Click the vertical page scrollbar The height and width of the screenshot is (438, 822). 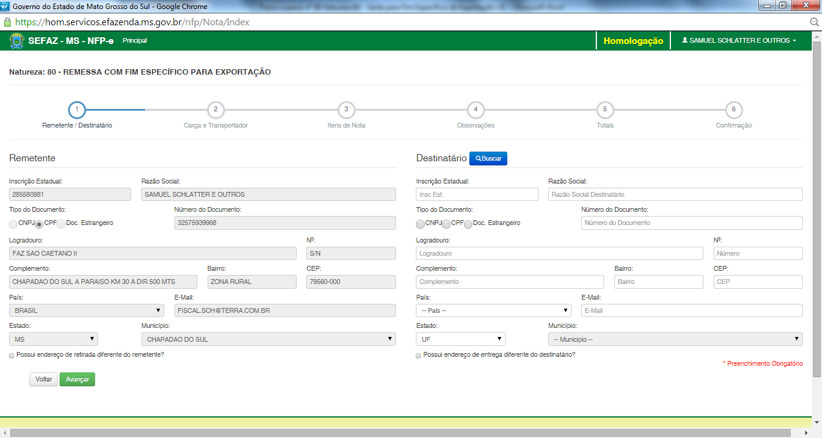click(817, 209)
